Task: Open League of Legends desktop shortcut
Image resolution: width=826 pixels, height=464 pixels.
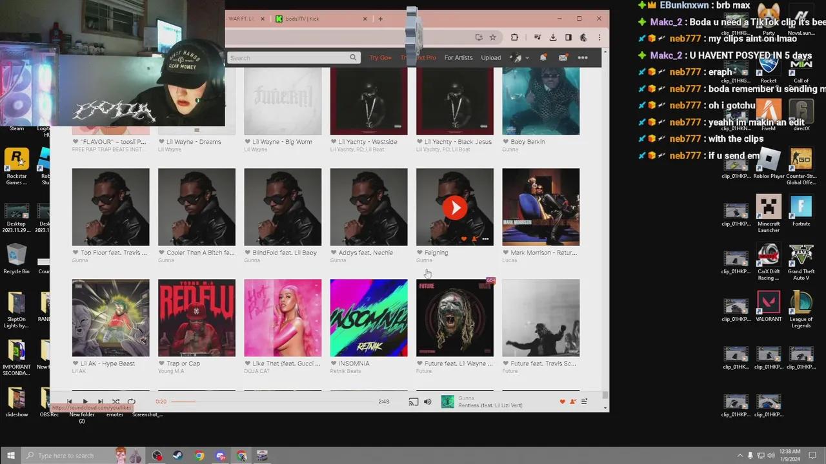Action: pyautogui.click(x=801, y=310)
